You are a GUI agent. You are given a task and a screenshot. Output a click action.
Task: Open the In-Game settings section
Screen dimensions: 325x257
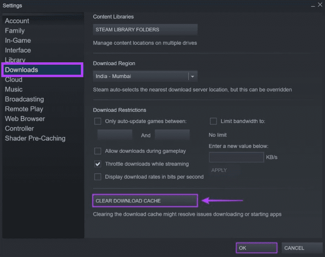pyautogui.click(x=18, y=40)
